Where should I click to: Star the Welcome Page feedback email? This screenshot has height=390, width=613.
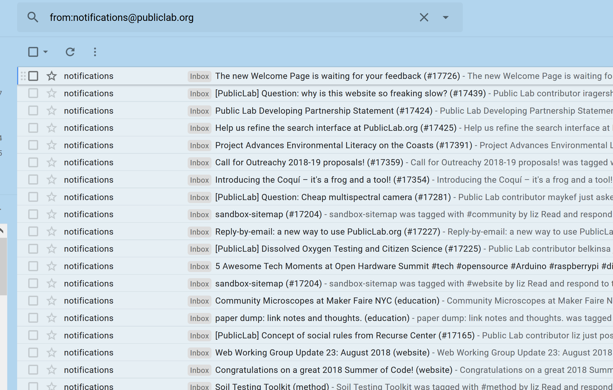51,76
